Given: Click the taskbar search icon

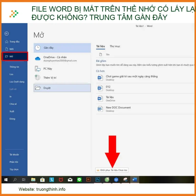Looking at the screenshot, I should coord(15,180).
